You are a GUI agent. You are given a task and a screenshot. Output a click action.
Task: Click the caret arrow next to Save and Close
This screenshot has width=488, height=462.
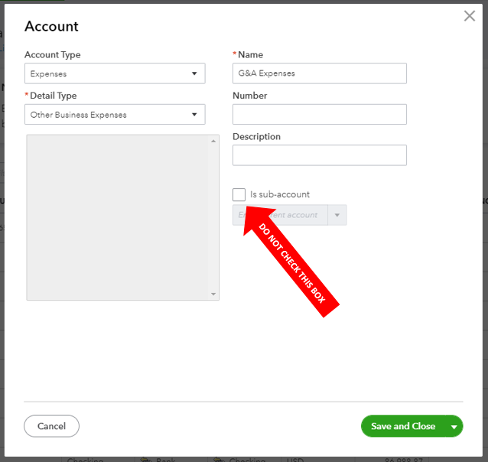[454, 427]
